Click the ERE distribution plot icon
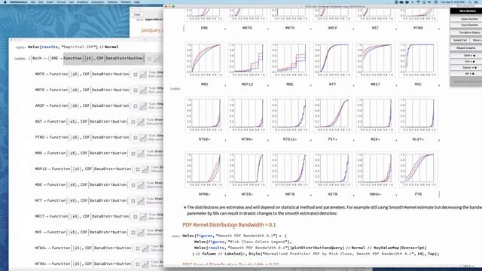The height and width of the screenshot is (271, 482). click(157, 59)
